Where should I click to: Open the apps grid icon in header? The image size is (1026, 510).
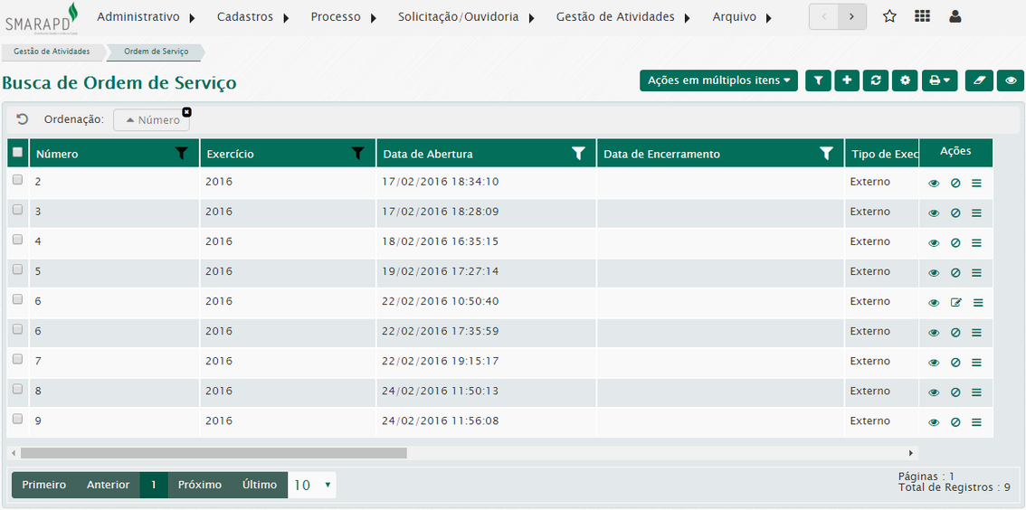922,16
